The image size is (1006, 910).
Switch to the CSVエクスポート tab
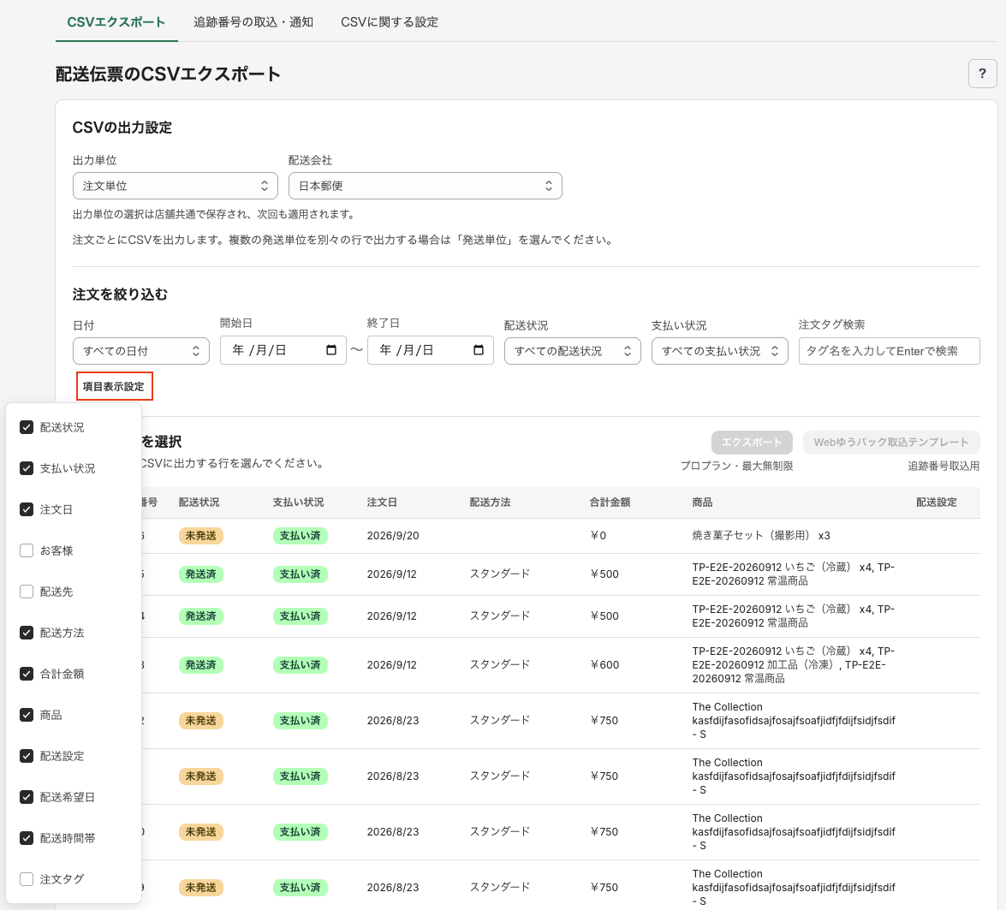(116, 21)
